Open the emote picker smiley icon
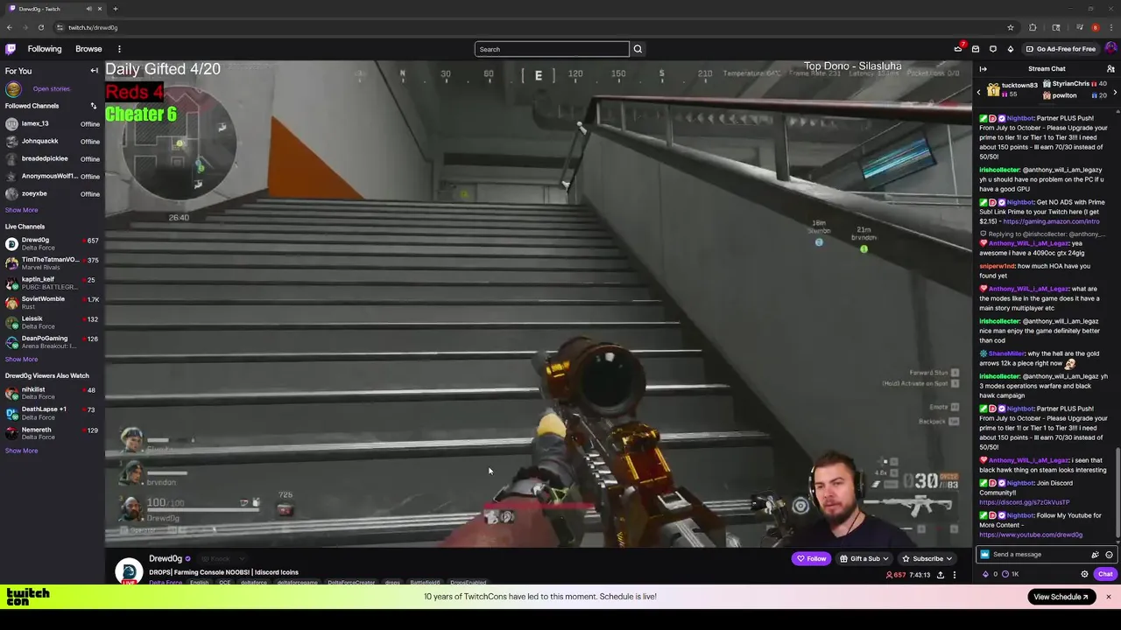 coord(1109,554)
